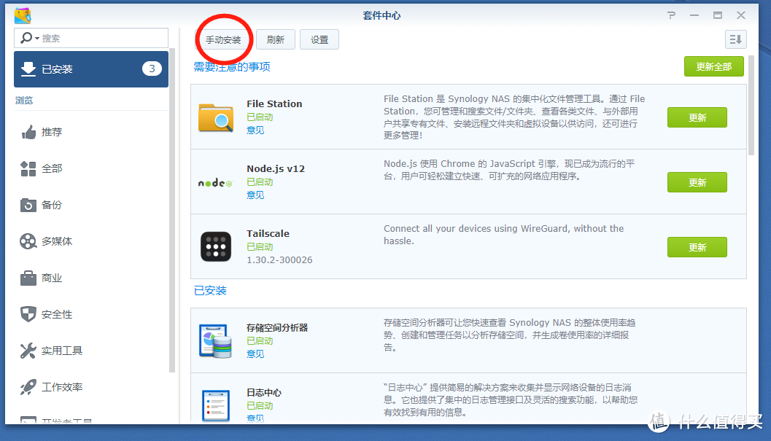Open the 商业 business category

click(x=91, y=278)
